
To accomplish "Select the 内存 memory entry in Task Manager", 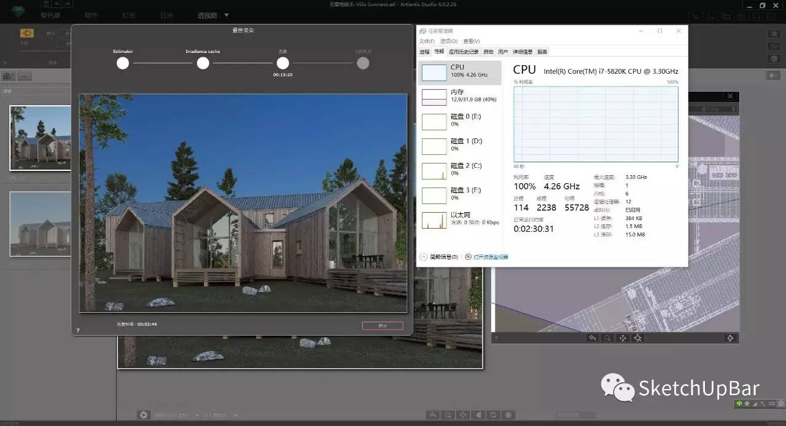I will (x=459, y=97).
